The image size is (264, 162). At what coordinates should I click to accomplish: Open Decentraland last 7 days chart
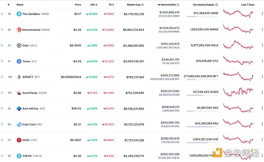click(238, 29)
